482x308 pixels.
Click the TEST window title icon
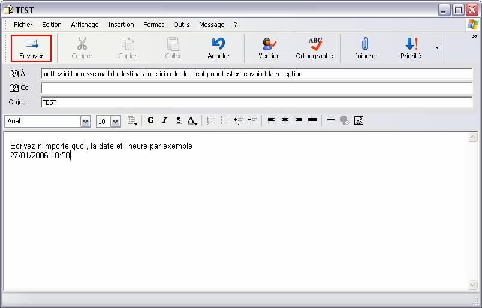[8, 10]
